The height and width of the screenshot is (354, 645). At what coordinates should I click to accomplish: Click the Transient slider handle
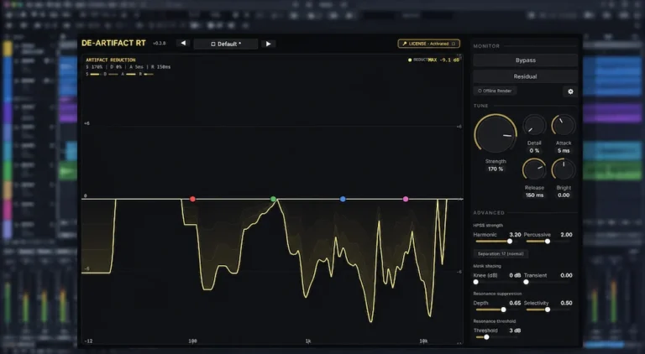tap(526, 282)
